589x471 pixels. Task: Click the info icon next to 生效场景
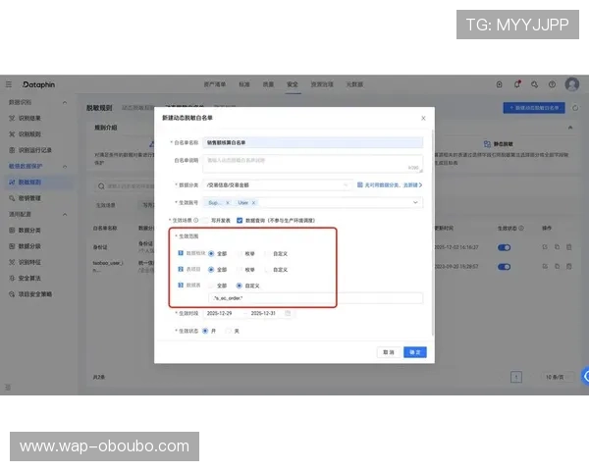tap(195, 220)
